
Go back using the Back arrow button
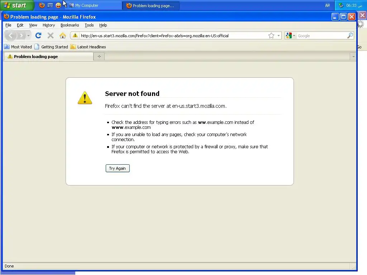(10, 35)
